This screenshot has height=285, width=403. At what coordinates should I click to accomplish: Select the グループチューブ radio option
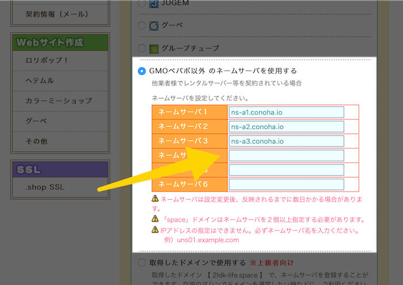tap(142, 48)
